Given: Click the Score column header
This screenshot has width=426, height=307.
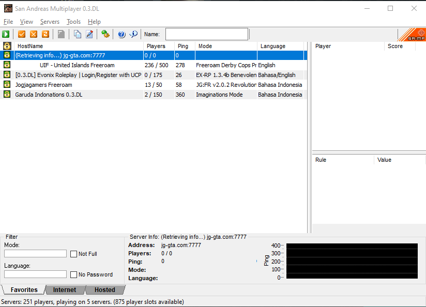Looking at the screenshot, I should pos(400,46).
